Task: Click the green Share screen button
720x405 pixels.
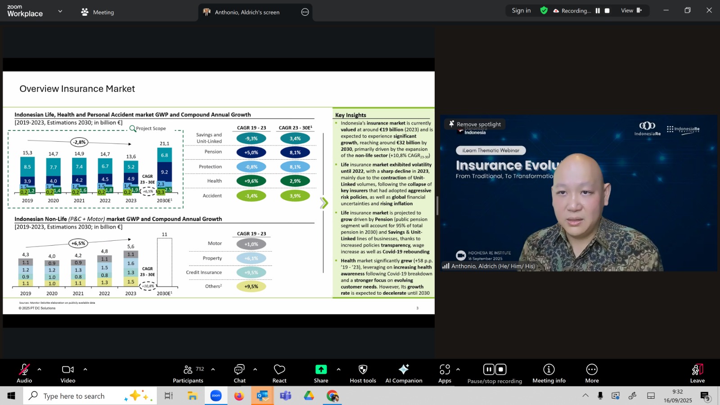Action: click(321, 369)
